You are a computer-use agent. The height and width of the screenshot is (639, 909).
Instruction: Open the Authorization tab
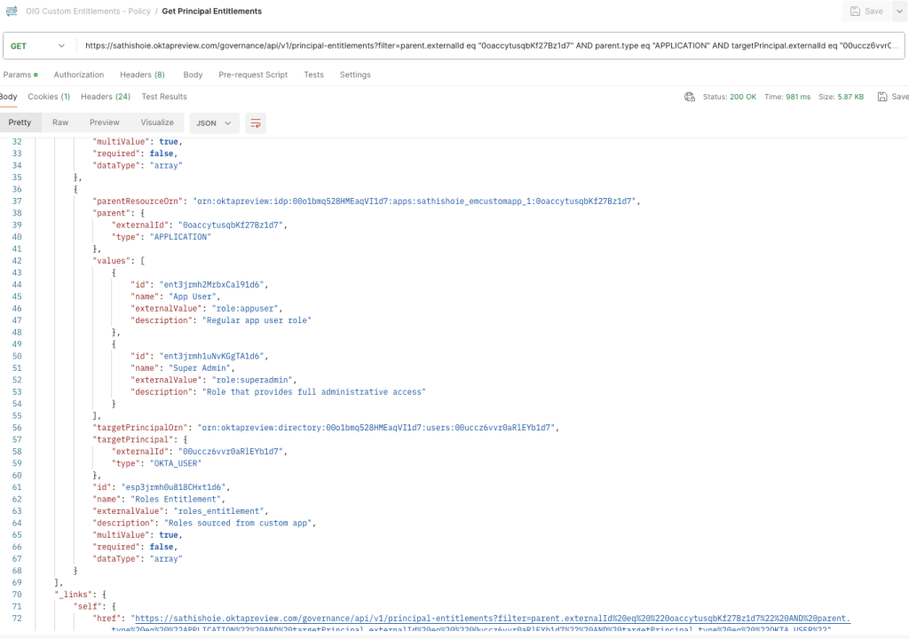[79, 75]
